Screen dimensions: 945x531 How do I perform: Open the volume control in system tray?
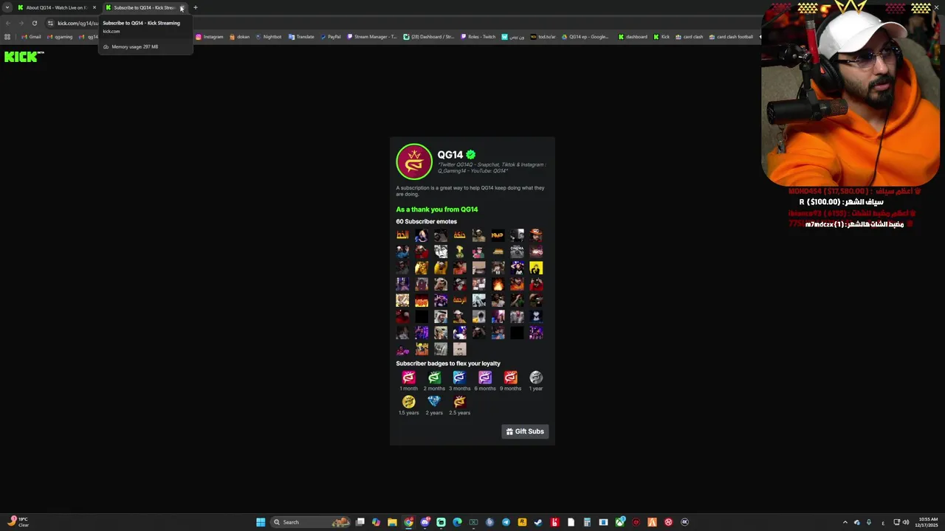coord(906,522)
